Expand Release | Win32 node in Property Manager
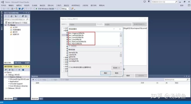191x104 pixels. (x=6, y=88)
